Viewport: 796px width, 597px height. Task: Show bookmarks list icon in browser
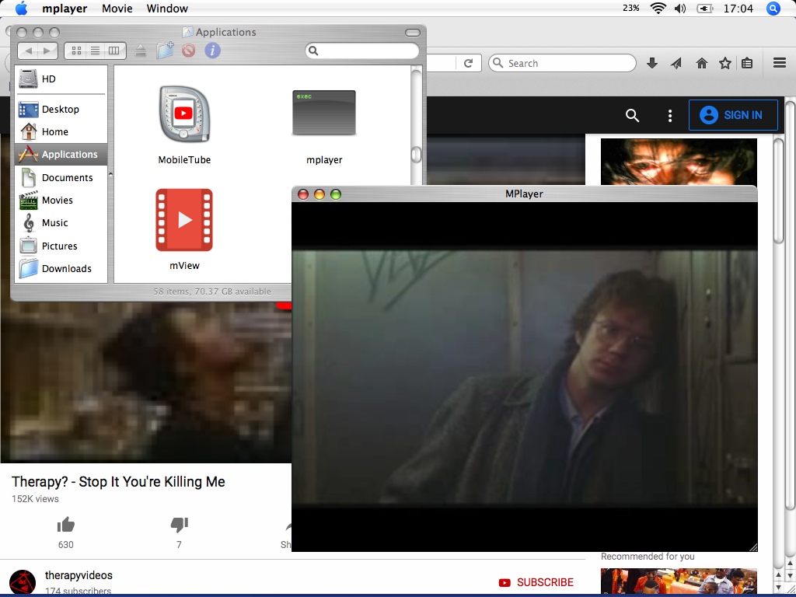[x=747, y=63]
